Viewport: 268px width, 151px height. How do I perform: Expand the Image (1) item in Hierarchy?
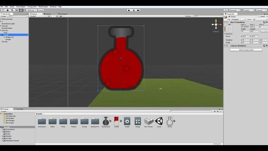(5, 37)
